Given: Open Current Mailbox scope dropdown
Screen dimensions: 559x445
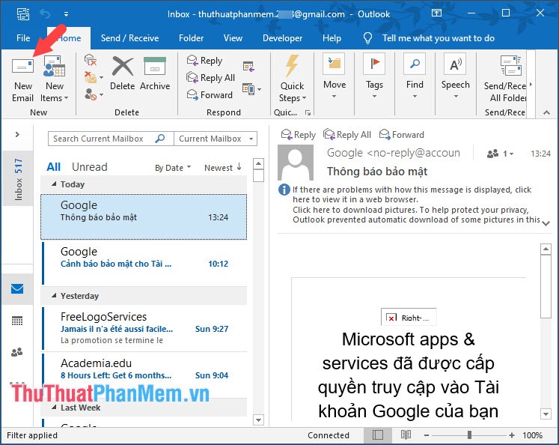Looking at the screenshot, I should [x=216, y=139].
